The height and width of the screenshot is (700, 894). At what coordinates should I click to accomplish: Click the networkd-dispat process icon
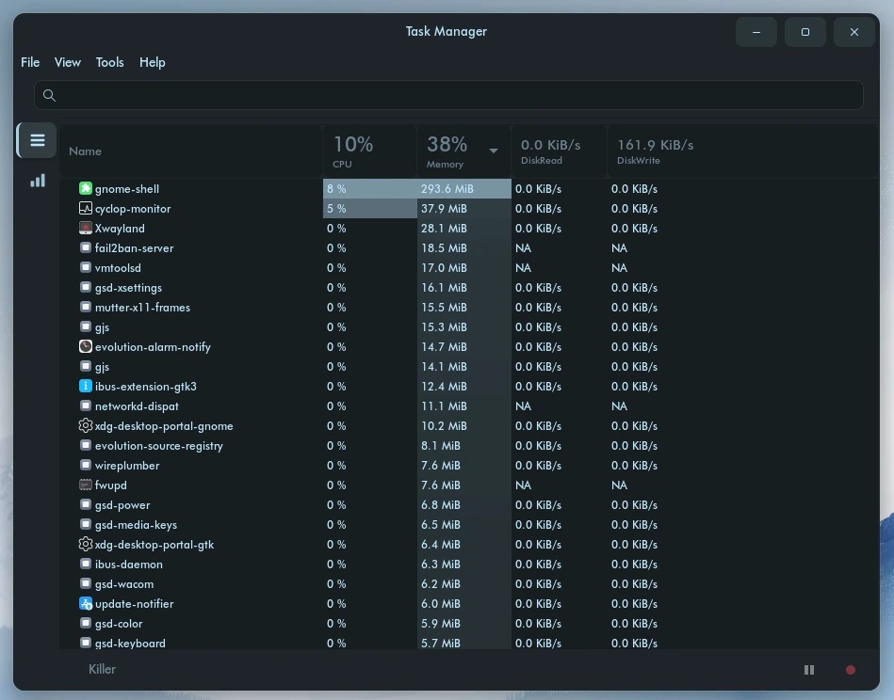click(86, 406)
